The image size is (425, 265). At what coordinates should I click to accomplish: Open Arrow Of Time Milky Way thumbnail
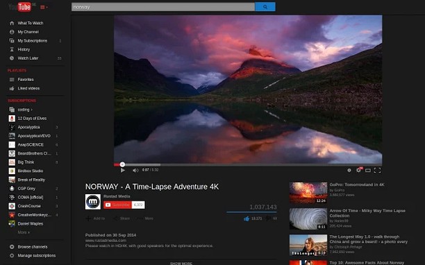pos(308,219)
